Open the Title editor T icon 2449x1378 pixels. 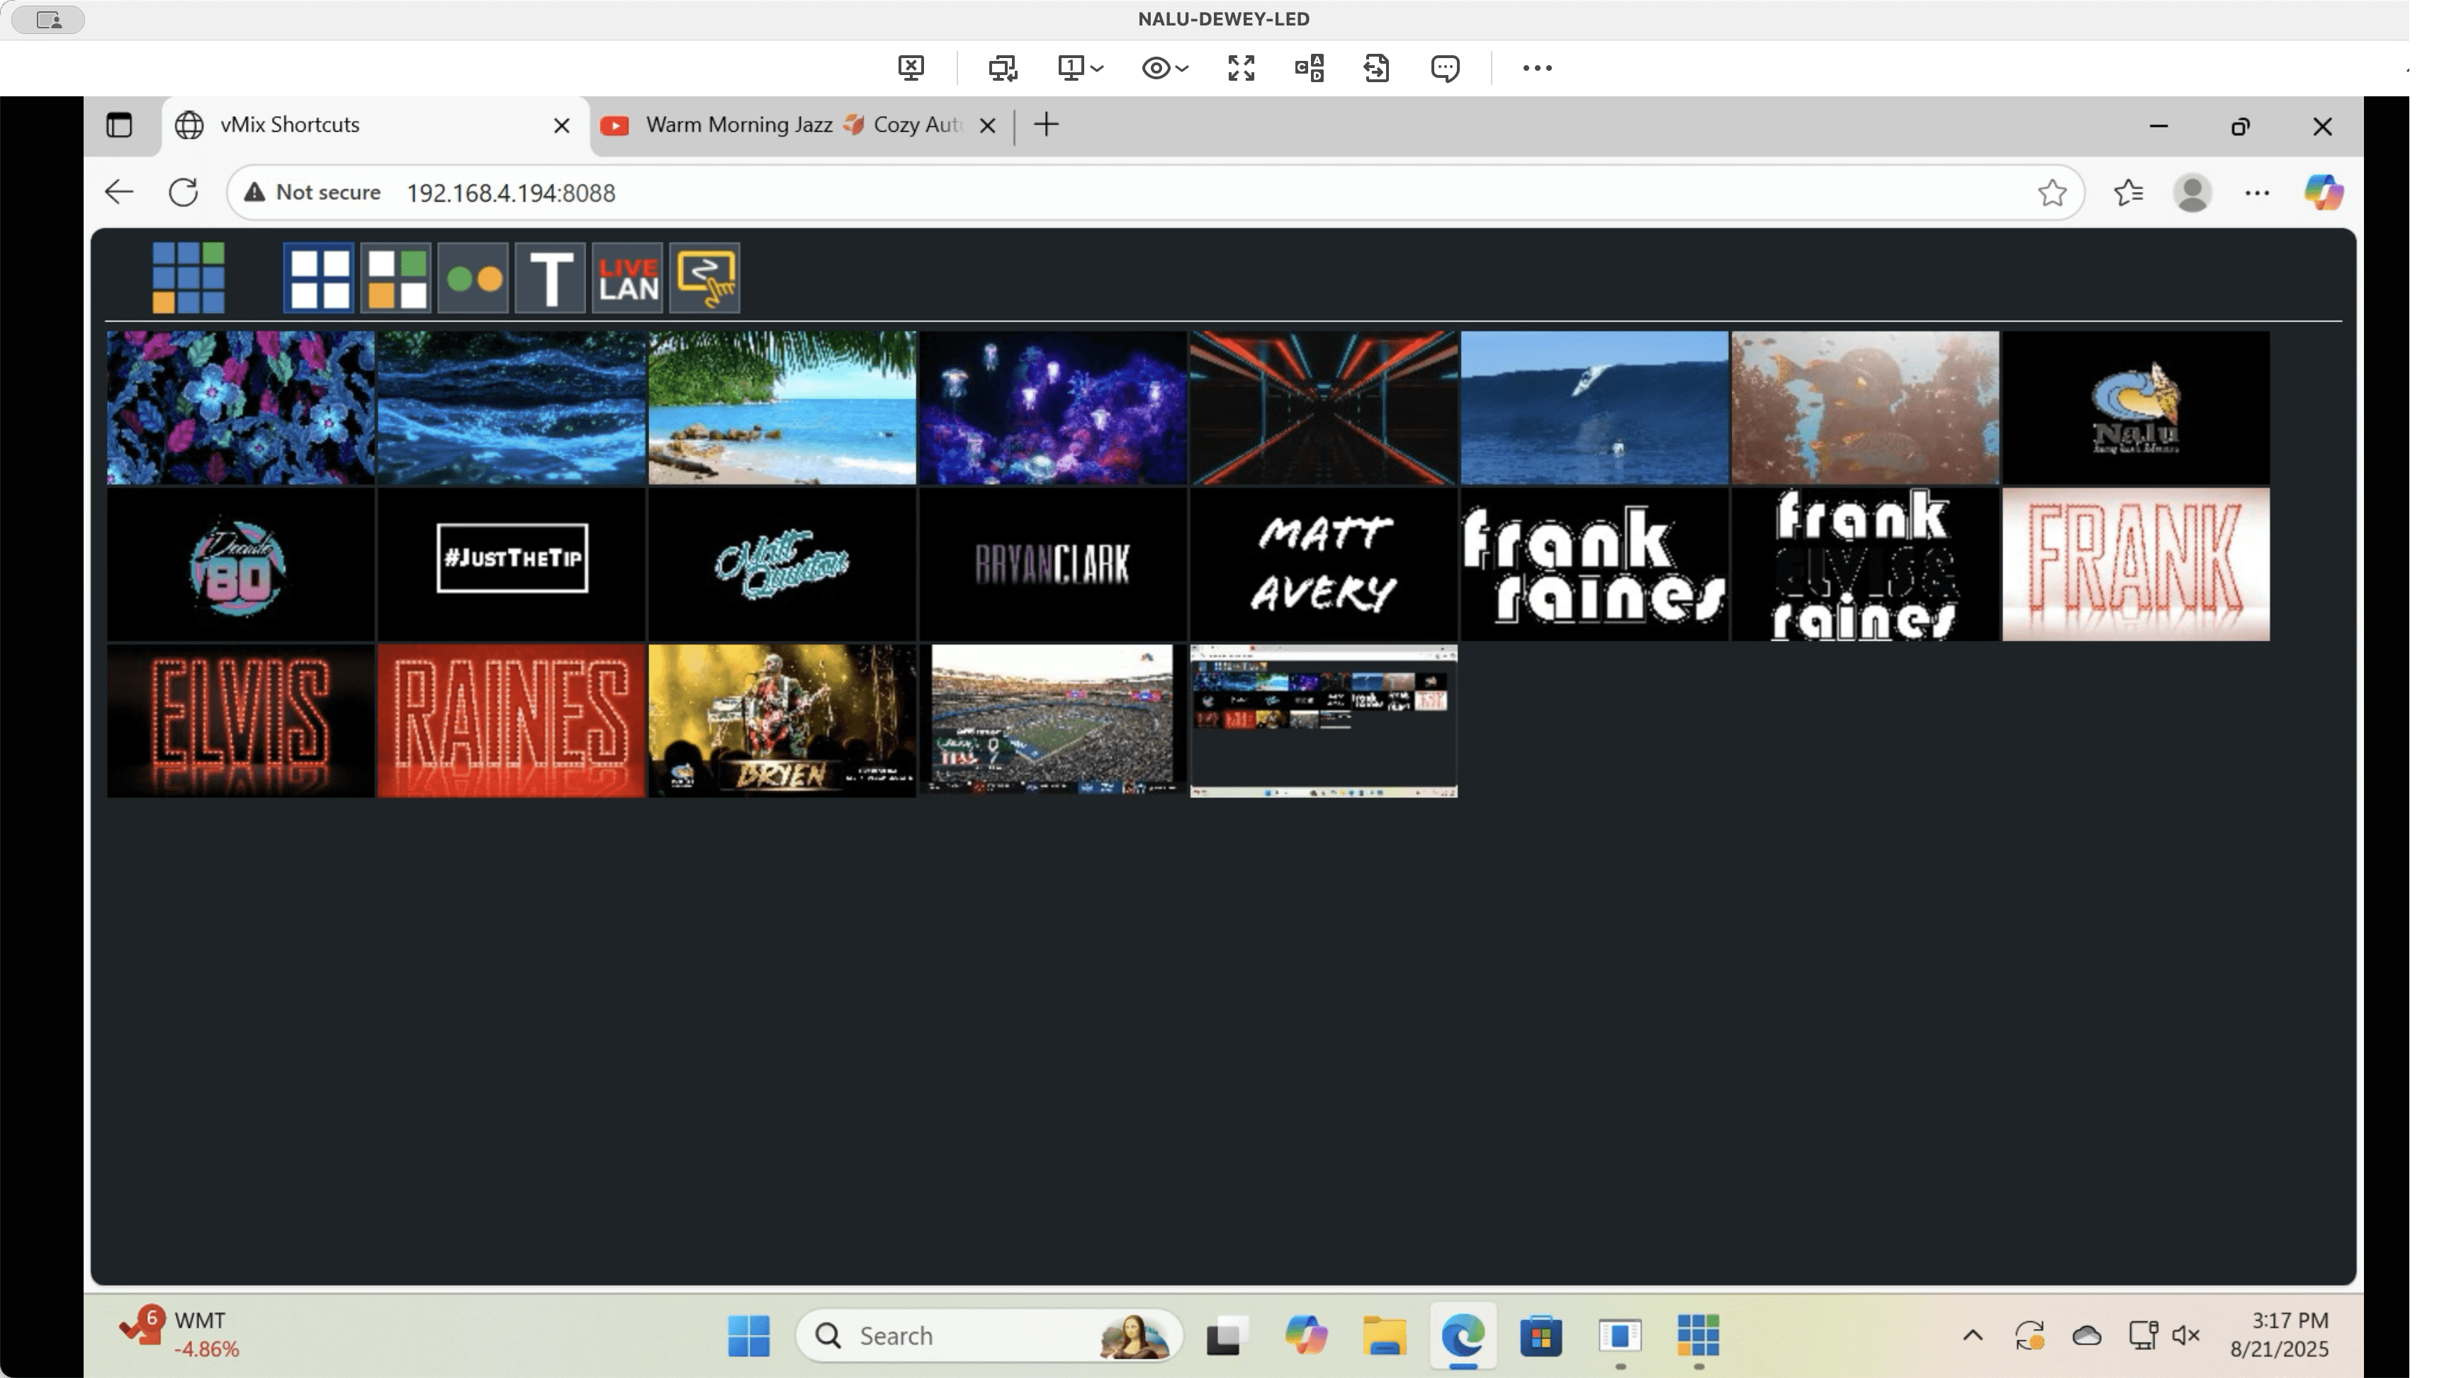pos(551,278)
